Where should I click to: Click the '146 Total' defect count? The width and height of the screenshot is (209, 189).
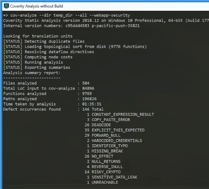click(x=93, y=109)
